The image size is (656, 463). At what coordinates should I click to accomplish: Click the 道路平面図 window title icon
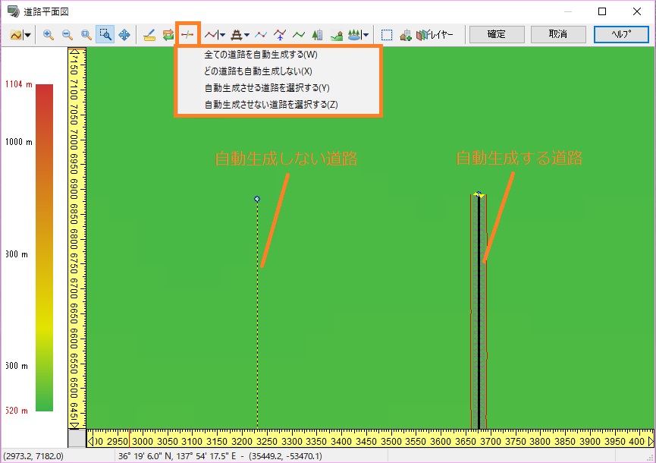click(14, 11)
